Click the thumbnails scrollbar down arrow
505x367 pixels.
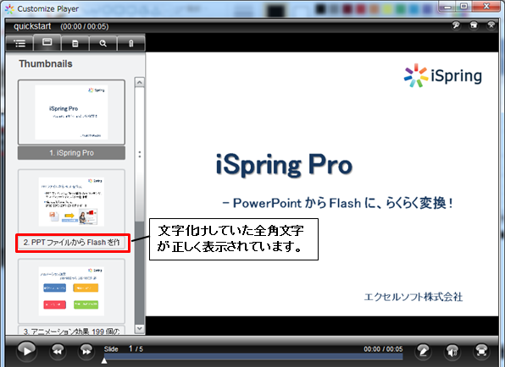coord(140,328)
